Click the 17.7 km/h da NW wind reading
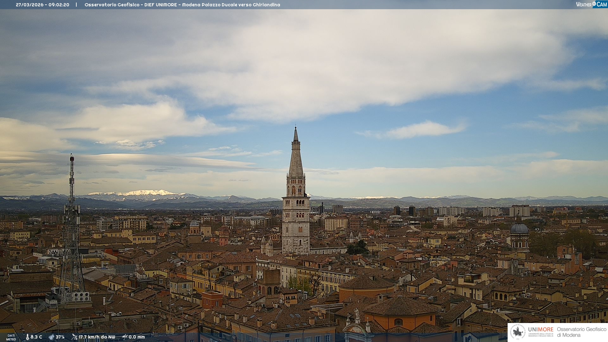 coord(97,337)
